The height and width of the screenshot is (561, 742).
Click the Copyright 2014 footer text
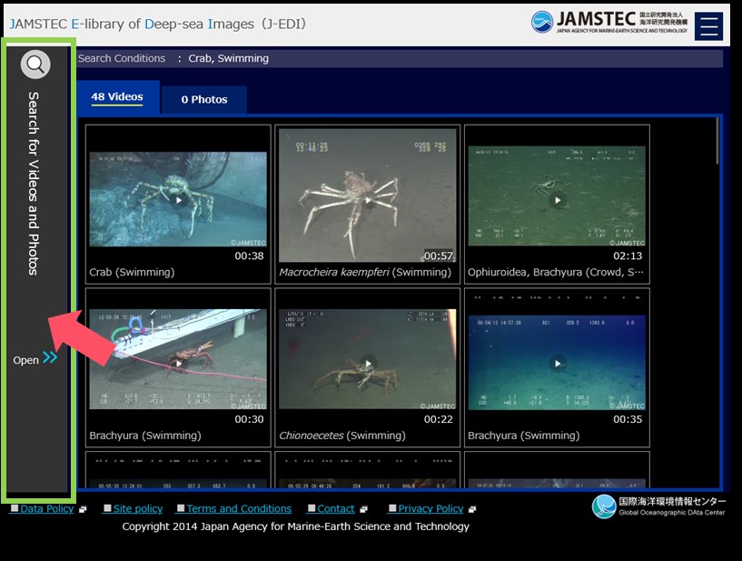coord(296,526)
